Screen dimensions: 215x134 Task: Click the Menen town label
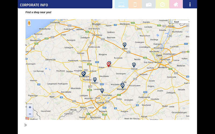tap(83, 107)
